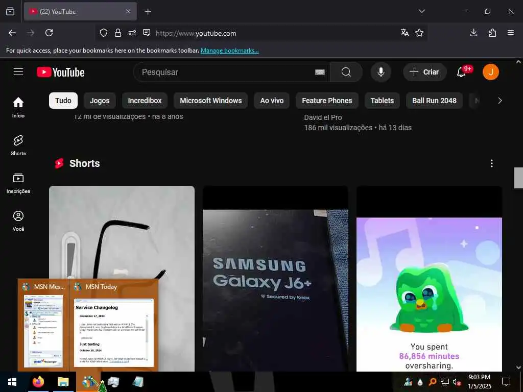523x392 pixels.
Task: Open the black cable short thumbnail
Action: pos(122,232)
